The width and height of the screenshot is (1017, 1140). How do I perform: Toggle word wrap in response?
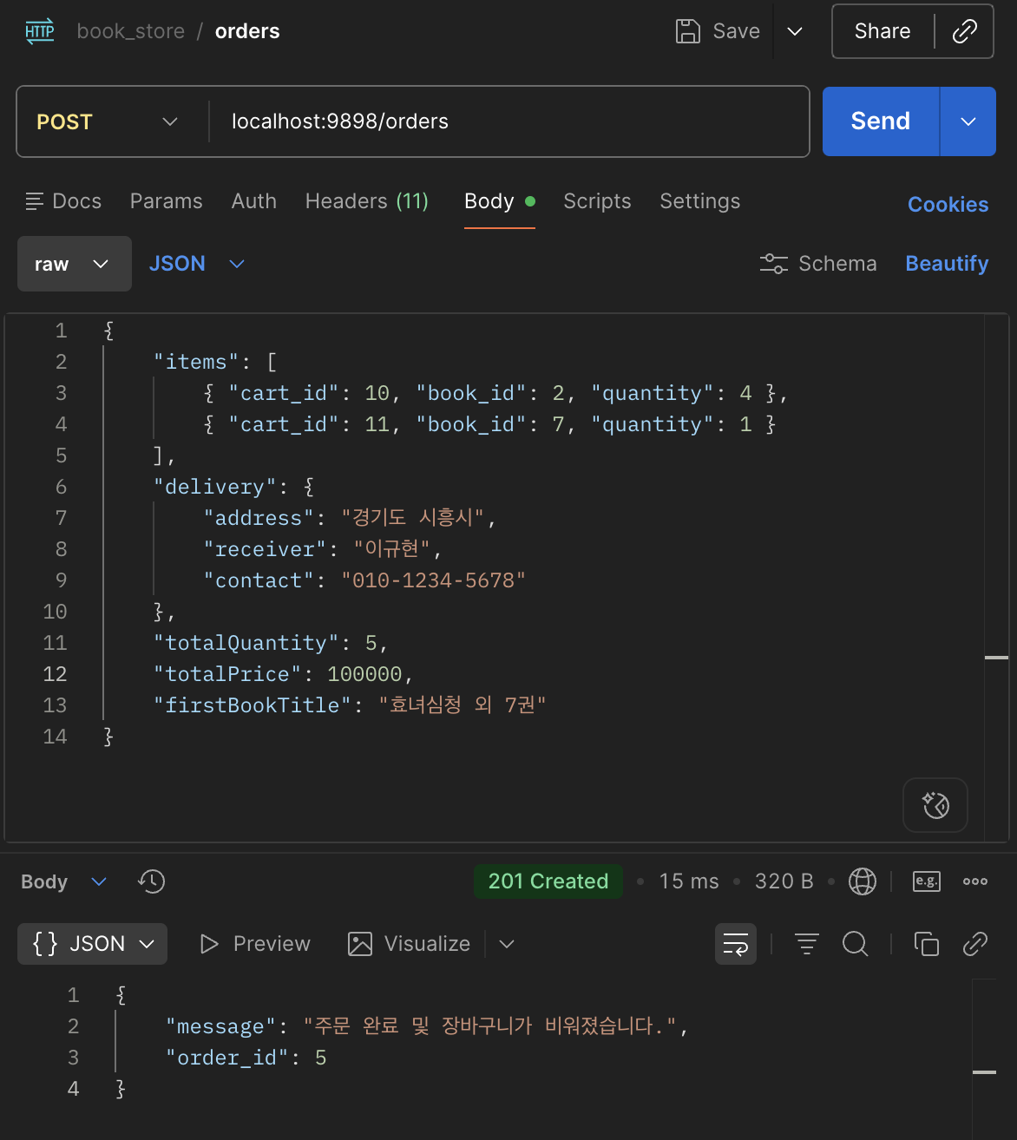click(x=736, y=944)
